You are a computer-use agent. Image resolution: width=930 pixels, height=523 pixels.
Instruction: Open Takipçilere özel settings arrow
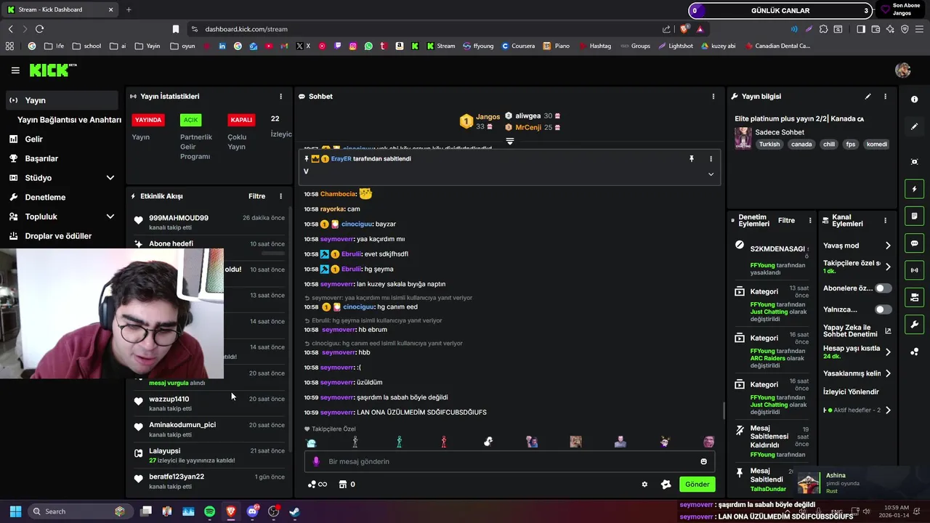(888, 267)
